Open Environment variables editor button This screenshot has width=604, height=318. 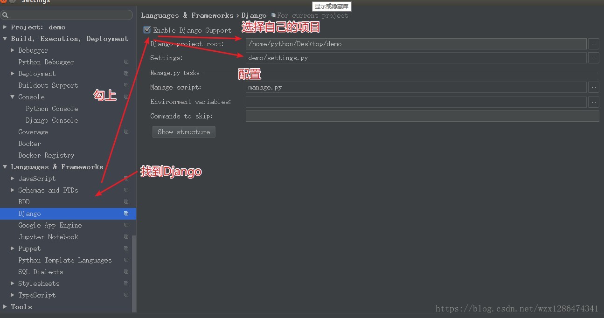click(x=593, y=102)
